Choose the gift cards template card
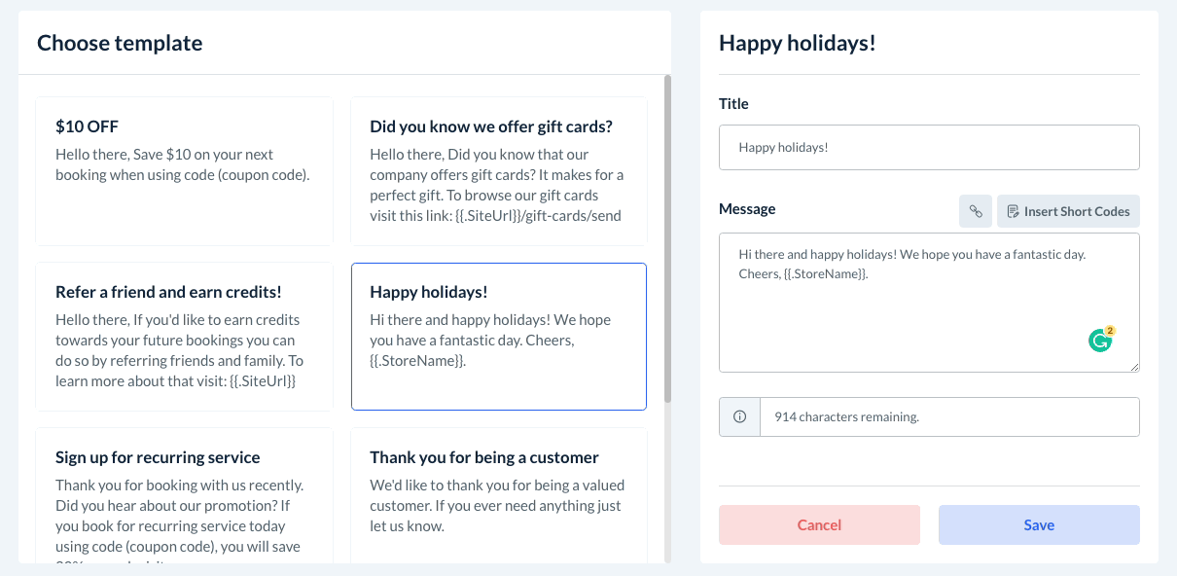1177x576 pixels. pos(498,170)
